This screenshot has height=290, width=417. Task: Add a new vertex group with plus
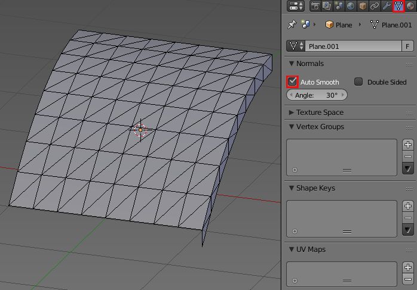point(408,145)
